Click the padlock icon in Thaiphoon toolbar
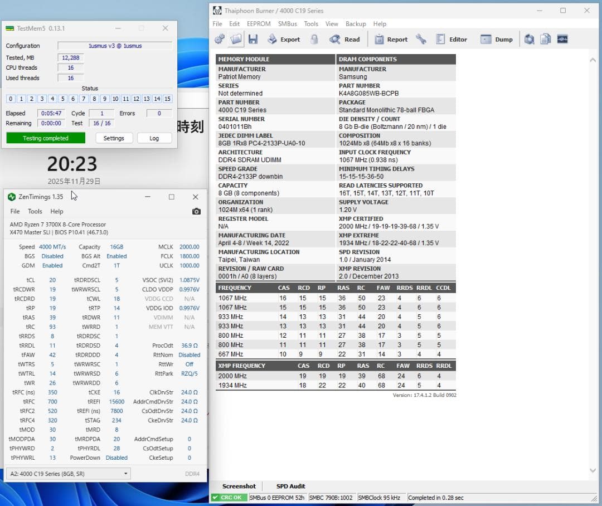 pos(314,39)
